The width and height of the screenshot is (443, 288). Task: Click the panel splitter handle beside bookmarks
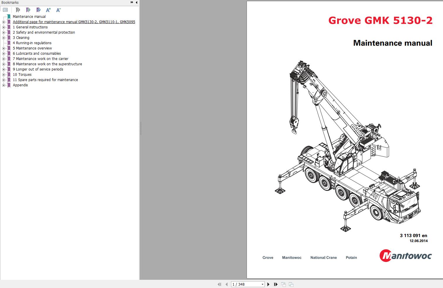(140, 128)
